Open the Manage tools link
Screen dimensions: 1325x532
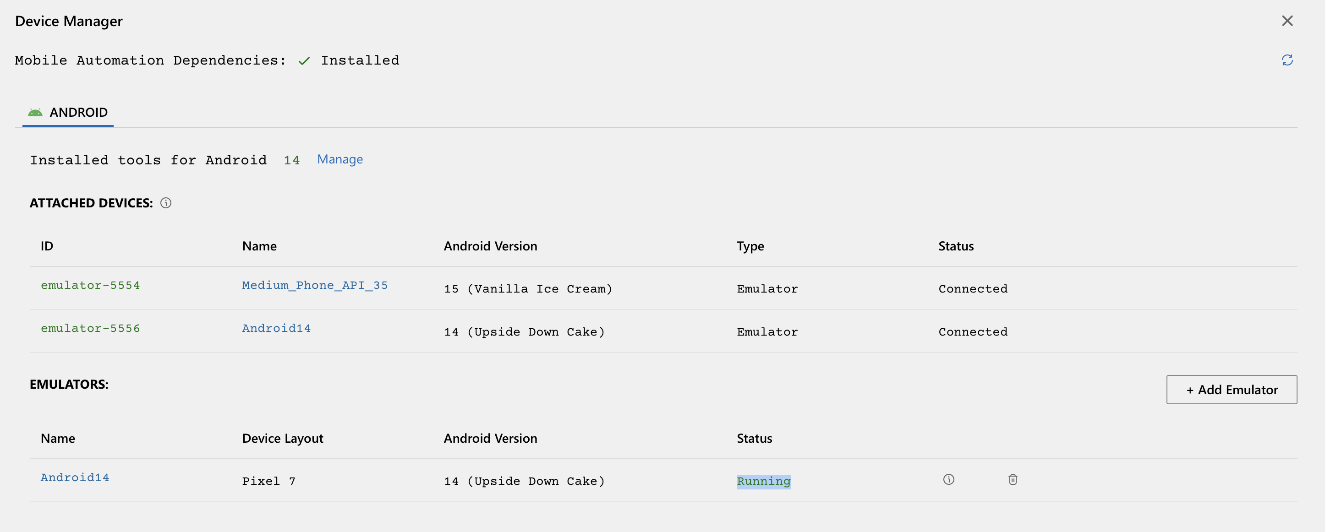pyautogui.click(x=339, y=159)
